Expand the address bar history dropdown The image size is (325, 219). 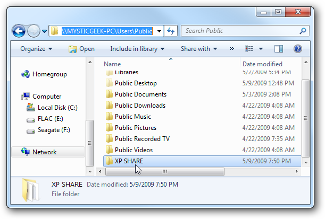(159, 31)
